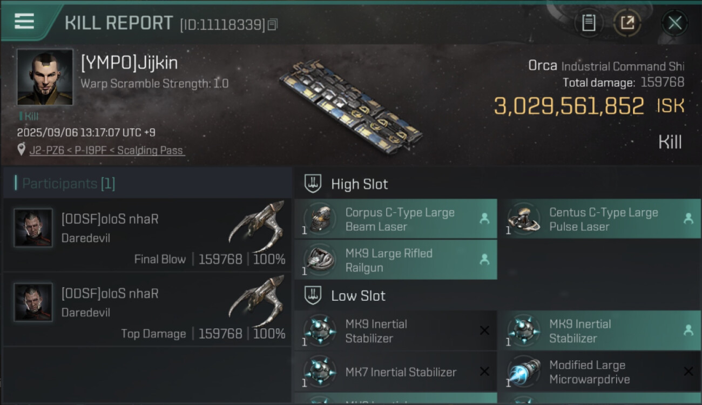View Jijkin's character portrait
Image resolution: width=702 pixels, height=405 pixels.
coord(45,77)
